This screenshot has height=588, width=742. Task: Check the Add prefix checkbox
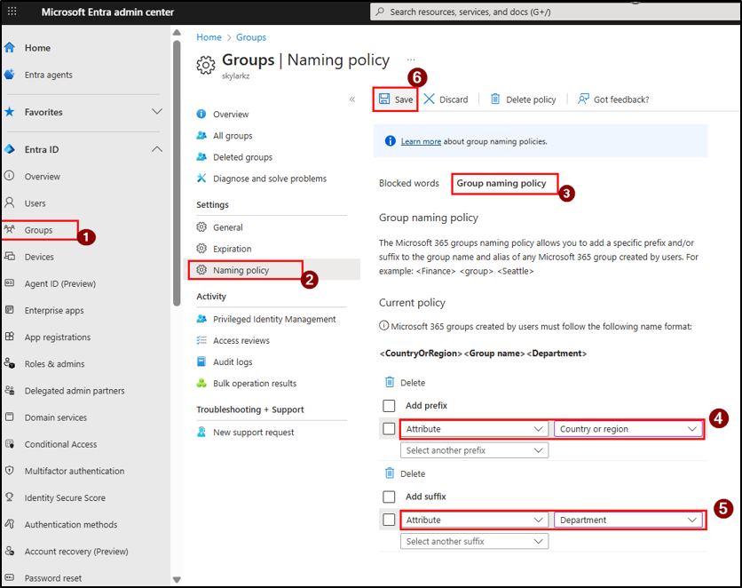pyautogui.click(x=389, y=406)
